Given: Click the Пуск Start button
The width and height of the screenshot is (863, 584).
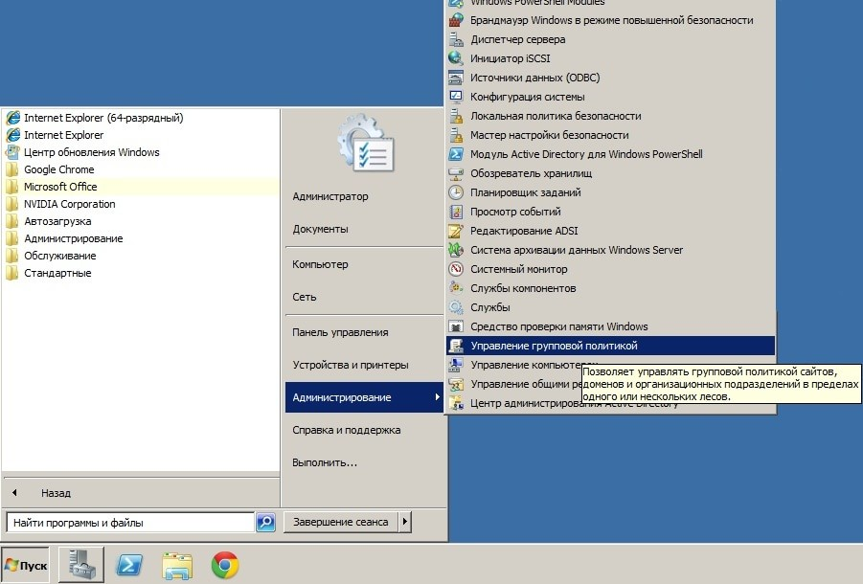Looking at the screenshot, I should coord(25,565).
